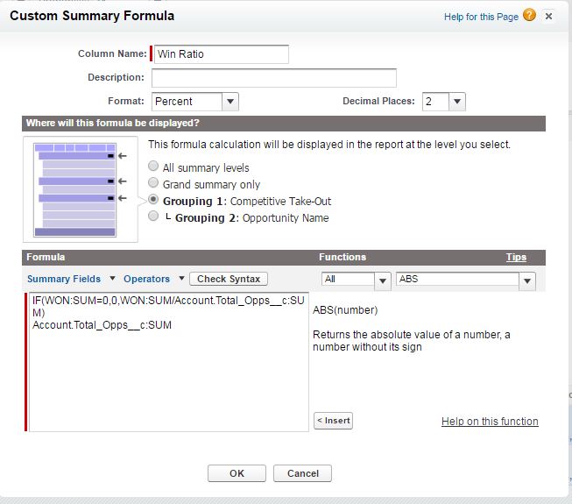Click the Insert function button
572x504 pixels.
pyautogui.click(x=333, y=421)
